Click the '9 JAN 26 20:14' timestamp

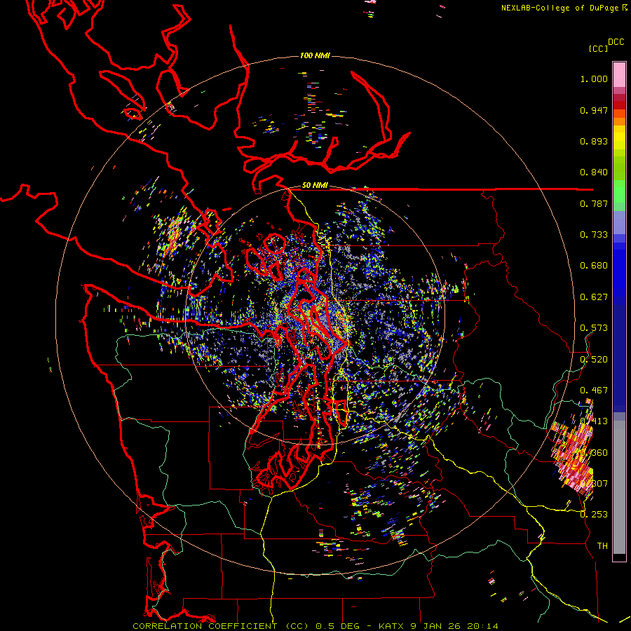coord(454,626)
